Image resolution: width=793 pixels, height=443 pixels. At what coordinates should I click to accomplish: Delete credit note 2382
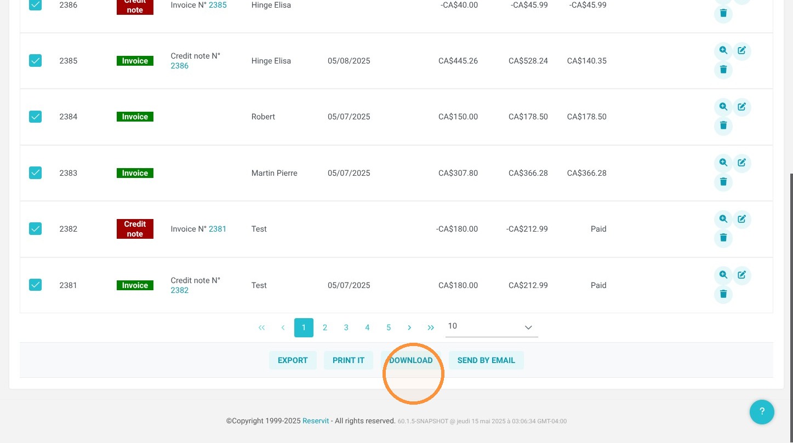[x=723, y=238]
